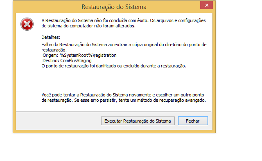Image resolution: width=262 pixels, height=161 pixels.
Task: Click the line starting 'Você pode tentar a Restauração'
Action: 123,95
